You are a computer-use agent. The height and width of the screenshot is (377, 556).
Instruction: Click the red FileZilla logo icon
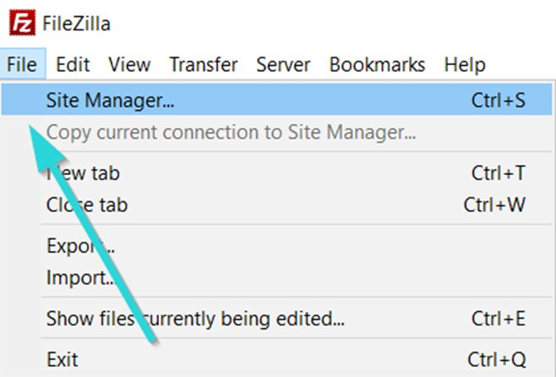coord(22,23)
